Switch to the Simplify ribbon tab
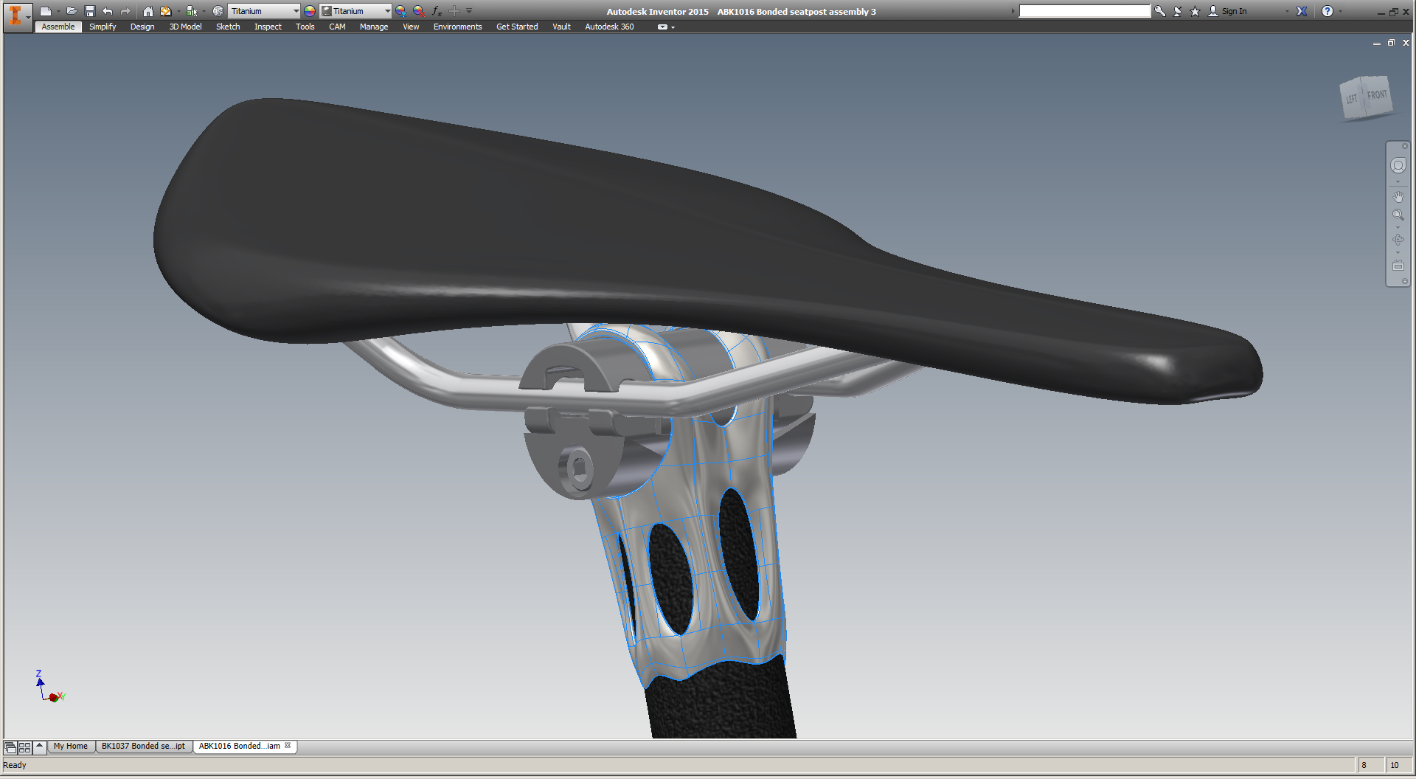Viewport: 1416px width, 779px height. click(x=103, y=27)
